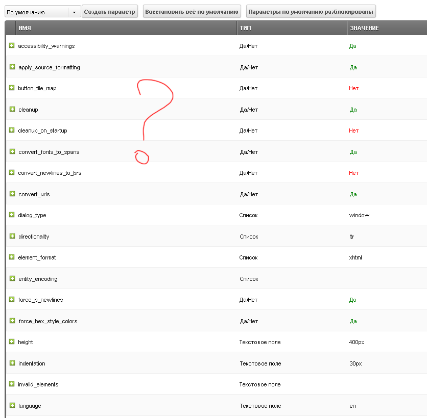Toggle the 'Да' value of convert_fonts_to_spans

(353, 152)
